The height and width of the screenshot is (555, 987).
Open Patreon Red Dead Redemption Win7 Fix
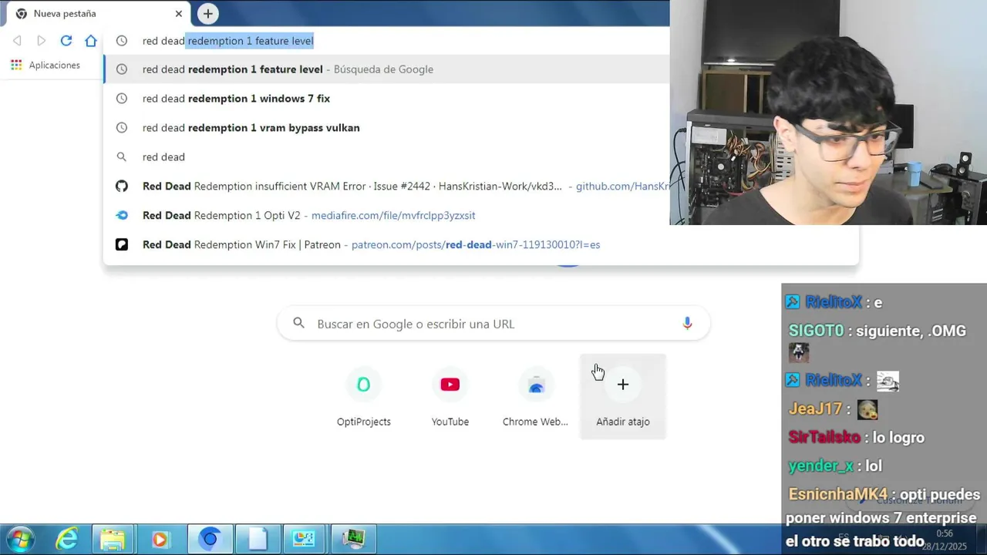pos(480,245)
